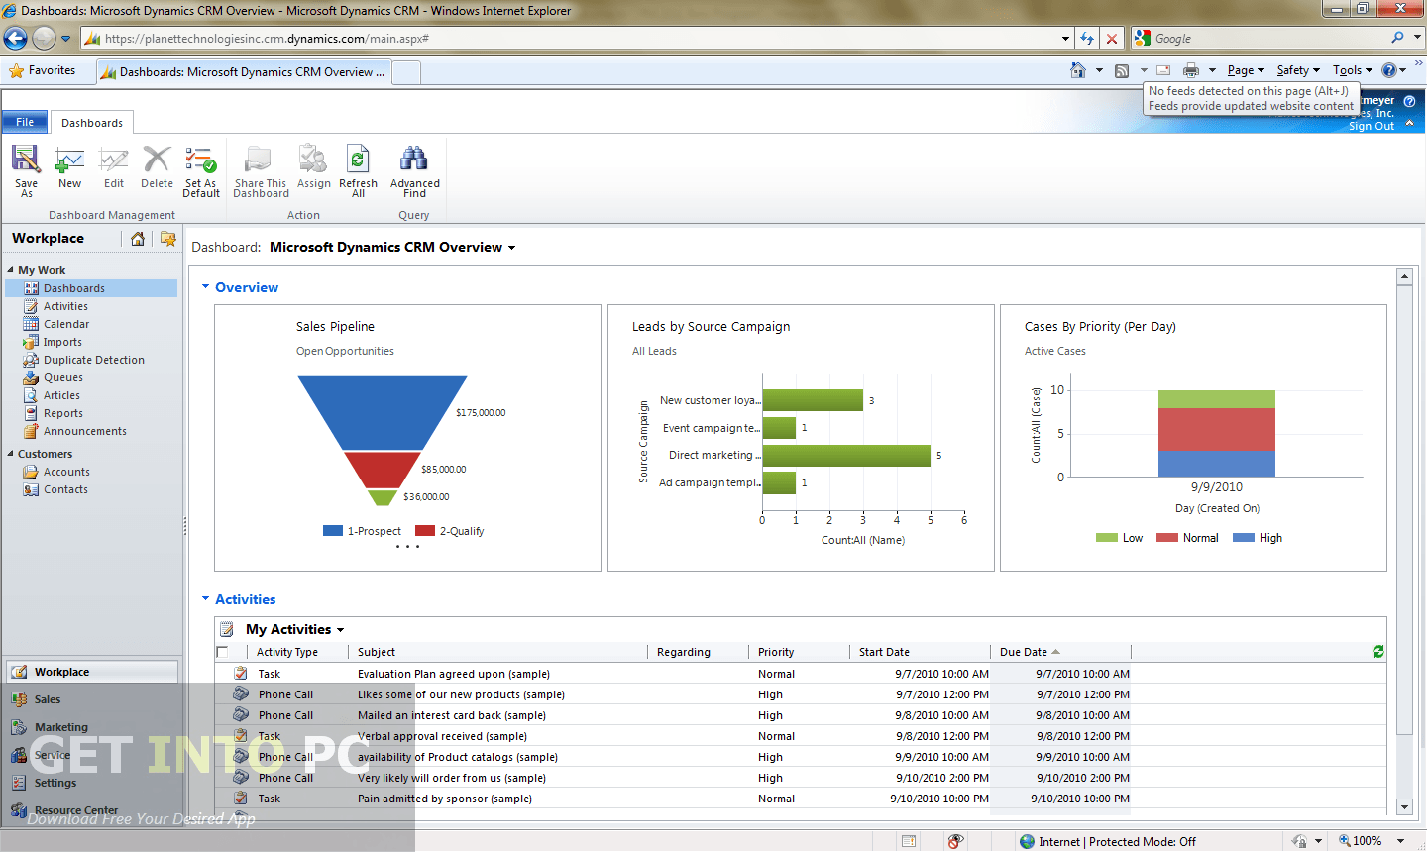Refresh the My Activities grid
This screenshot has width=1427, height=852.
point(1378,651)
